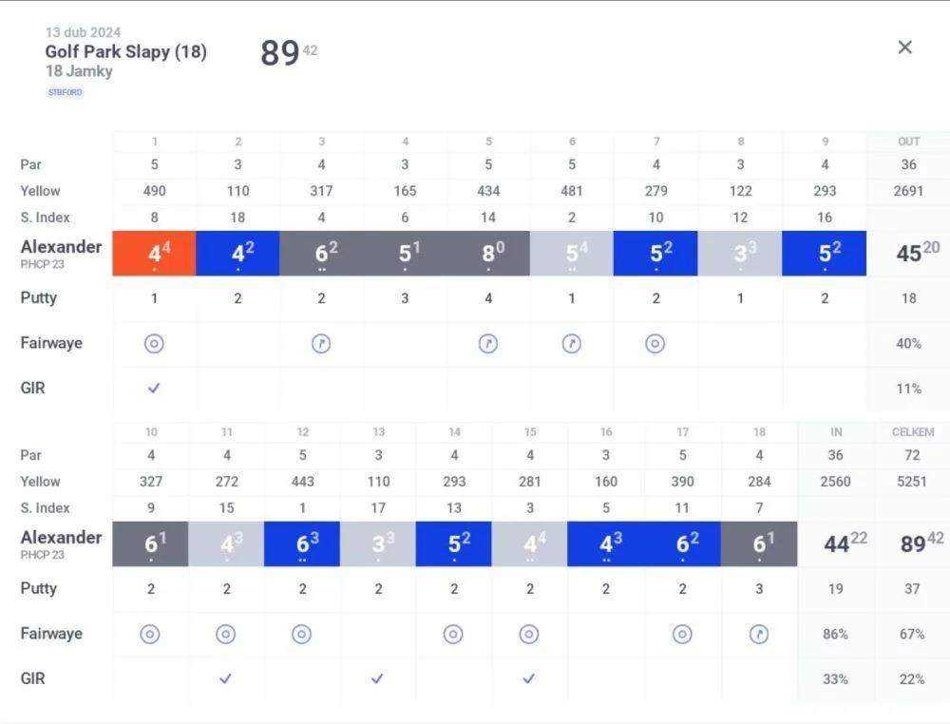Toggle the GIR checkmark on hole 11
This screenshot has width=950, height=724.
tap(225, 678)
